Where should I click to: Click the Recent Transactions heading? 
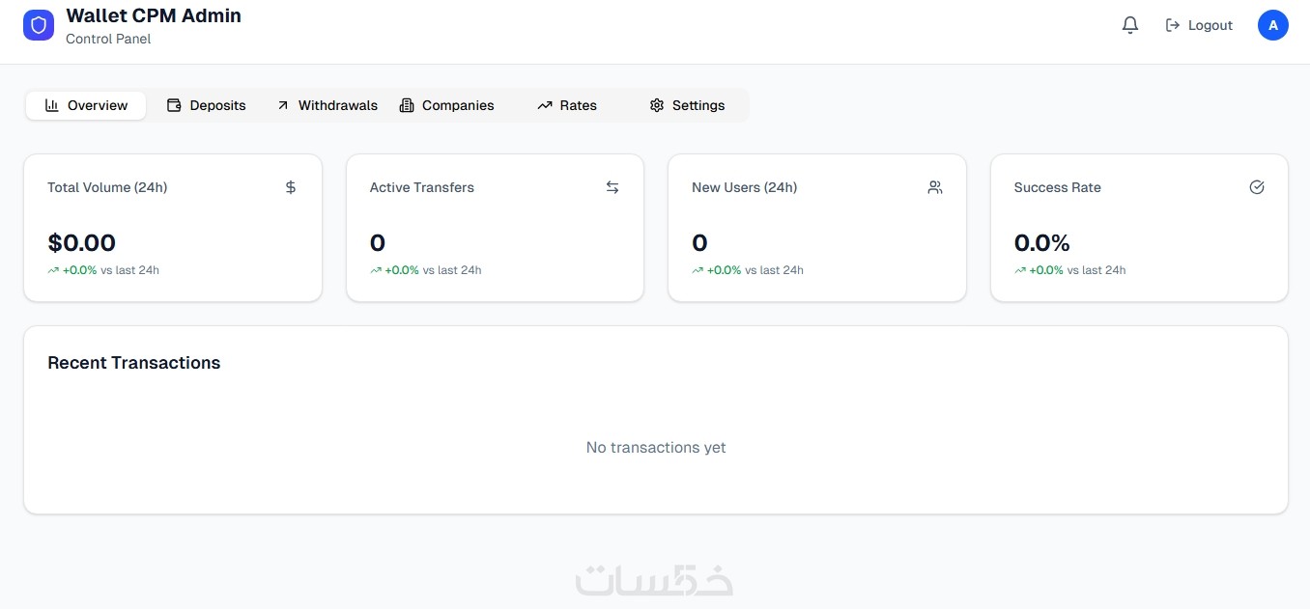[134, 363]
